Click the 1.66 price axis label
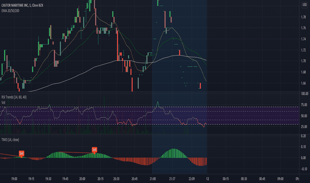Screen dimensions: 310x183 (x=303, y=83)
